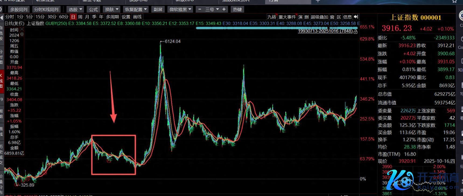The height and width of the screenshot is (196, 463).
Task: Click the 区 interval statistics button
Action: 339,17
